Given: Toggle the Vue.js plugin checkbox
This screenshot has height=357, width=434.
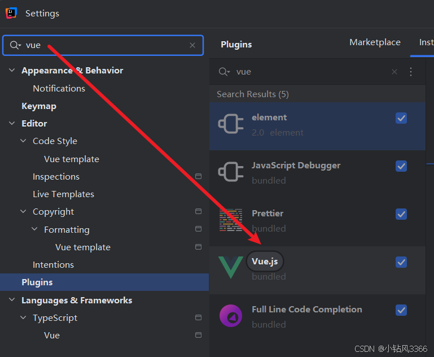Looking at the screenshot, I should point(401,262).
